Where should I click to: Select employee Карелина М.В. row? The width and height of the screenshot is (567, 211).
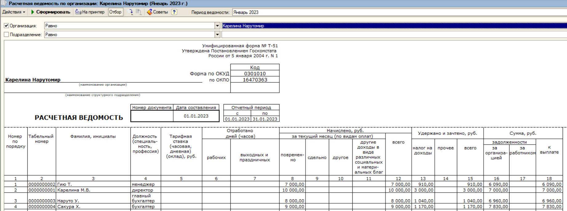tap(93, 190)
